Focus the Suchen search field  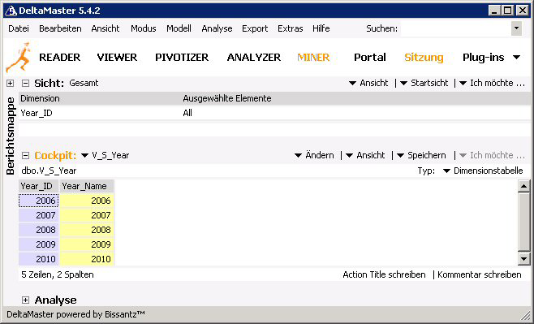(x=456, y=28)
